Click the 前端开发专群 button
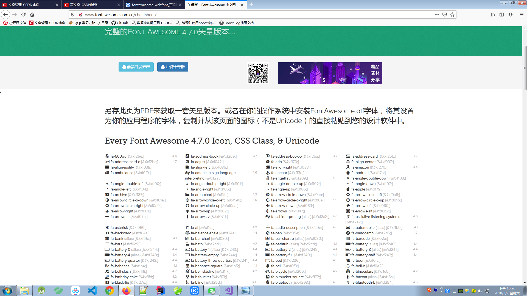The height and width of the screenshot is (296, 527). [136, 67]
